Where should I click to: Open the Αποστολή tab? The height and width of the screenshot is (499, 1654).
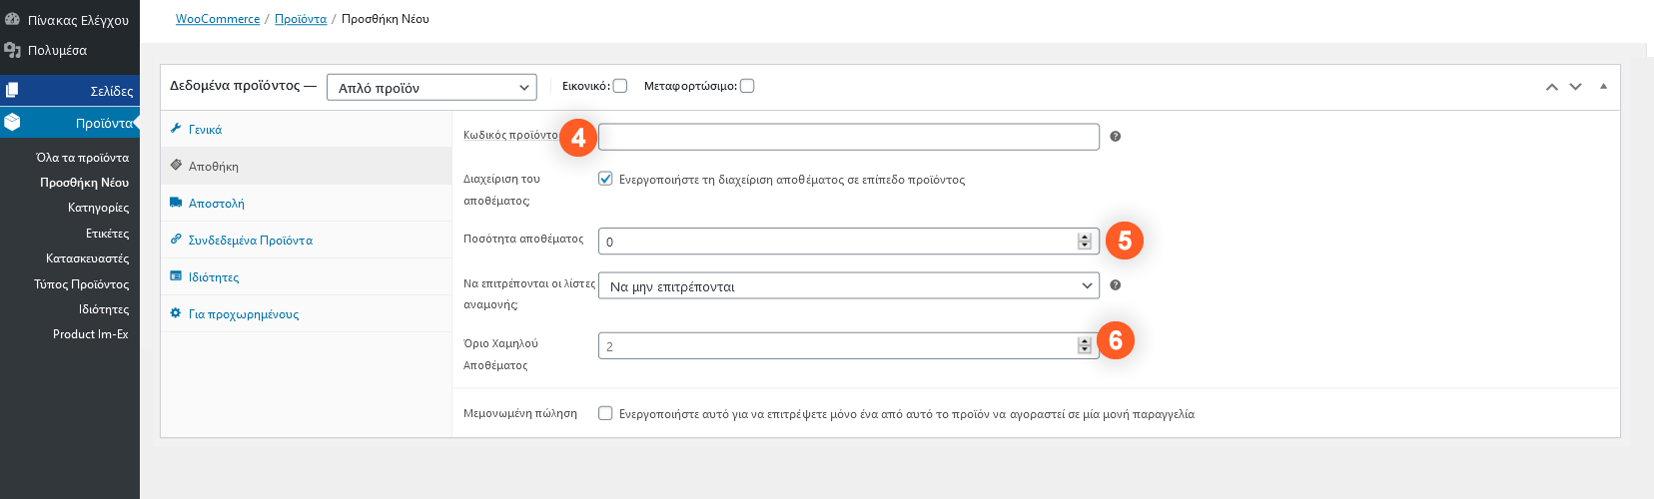[216, 204]
